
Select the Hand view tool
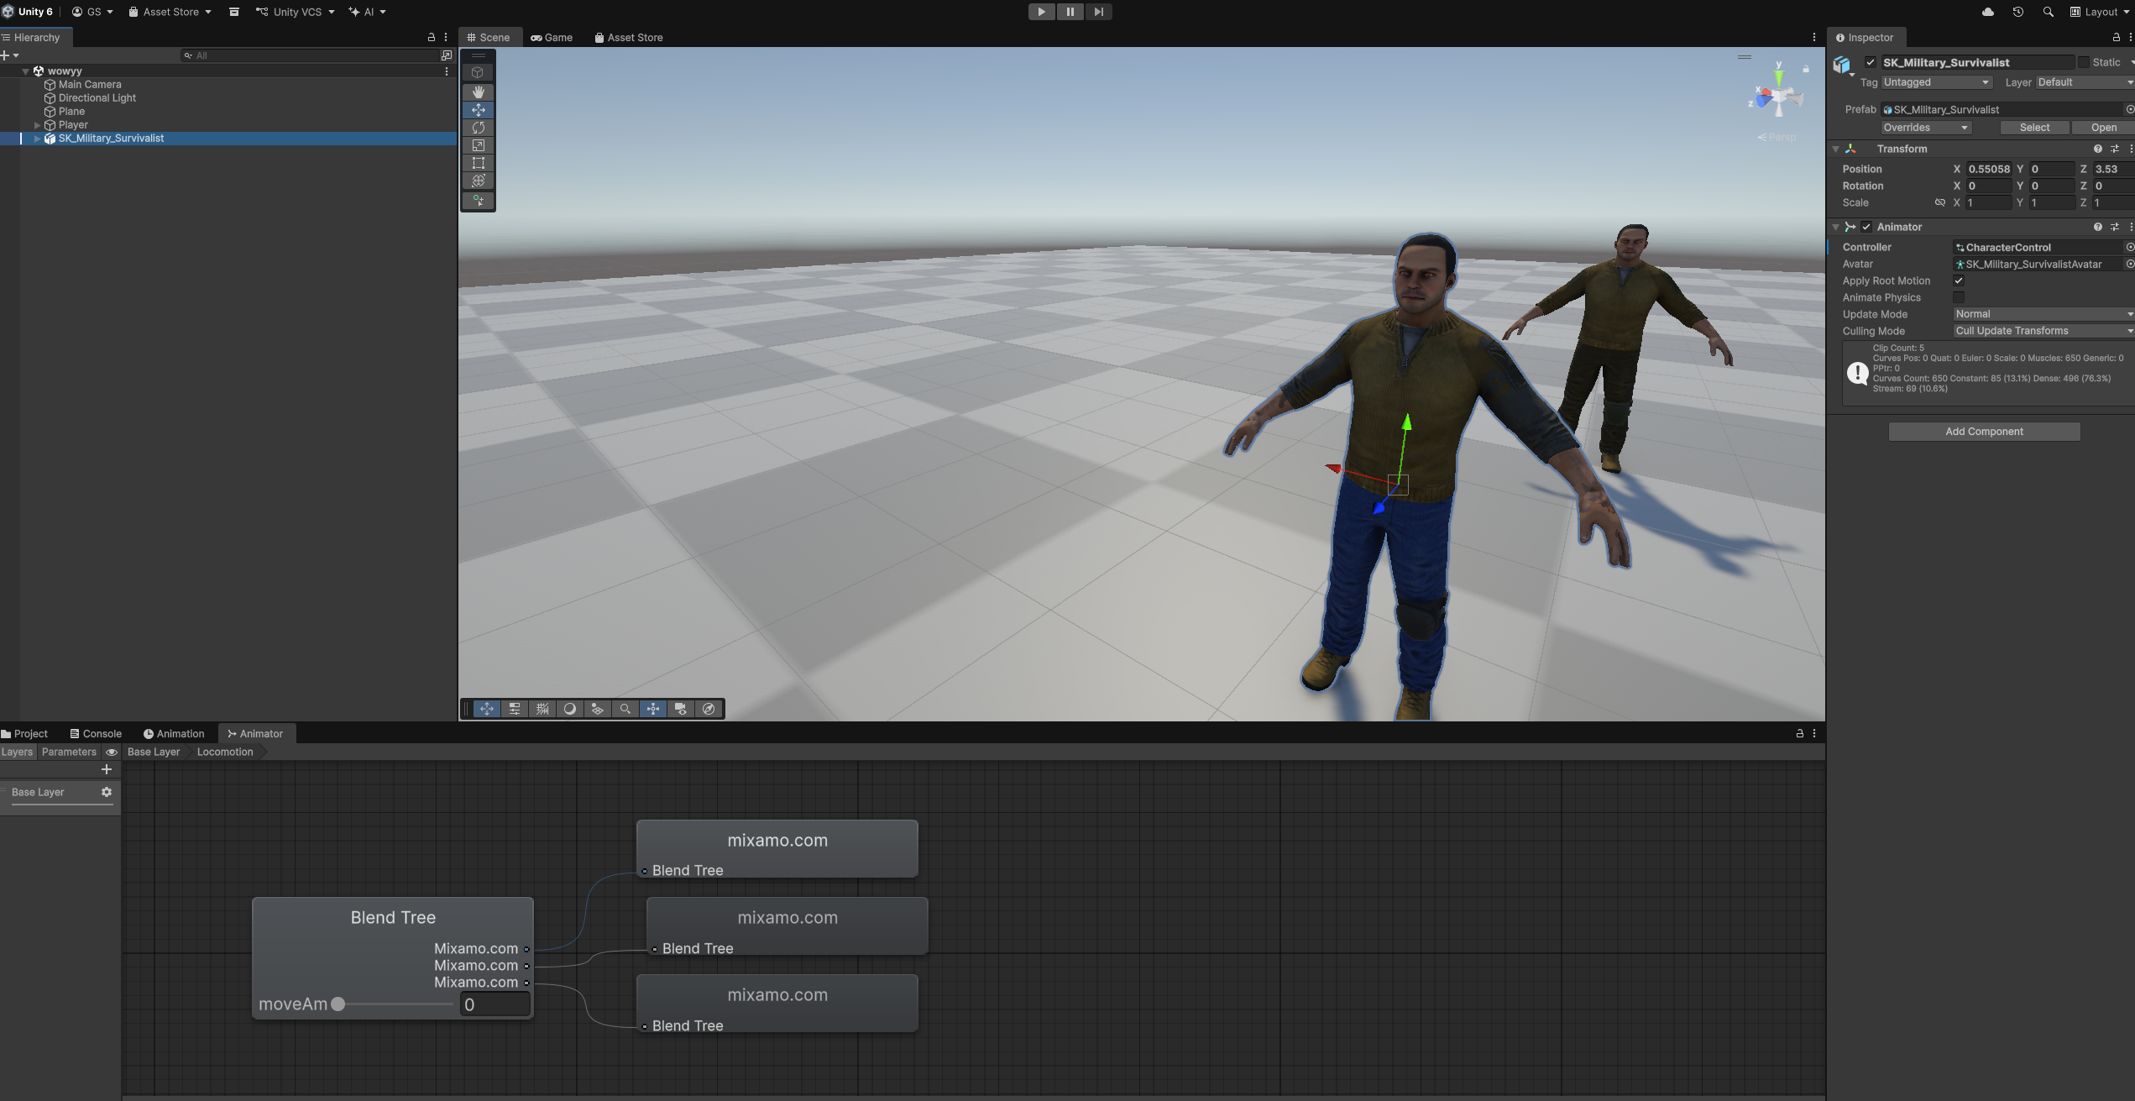(478, 92)
